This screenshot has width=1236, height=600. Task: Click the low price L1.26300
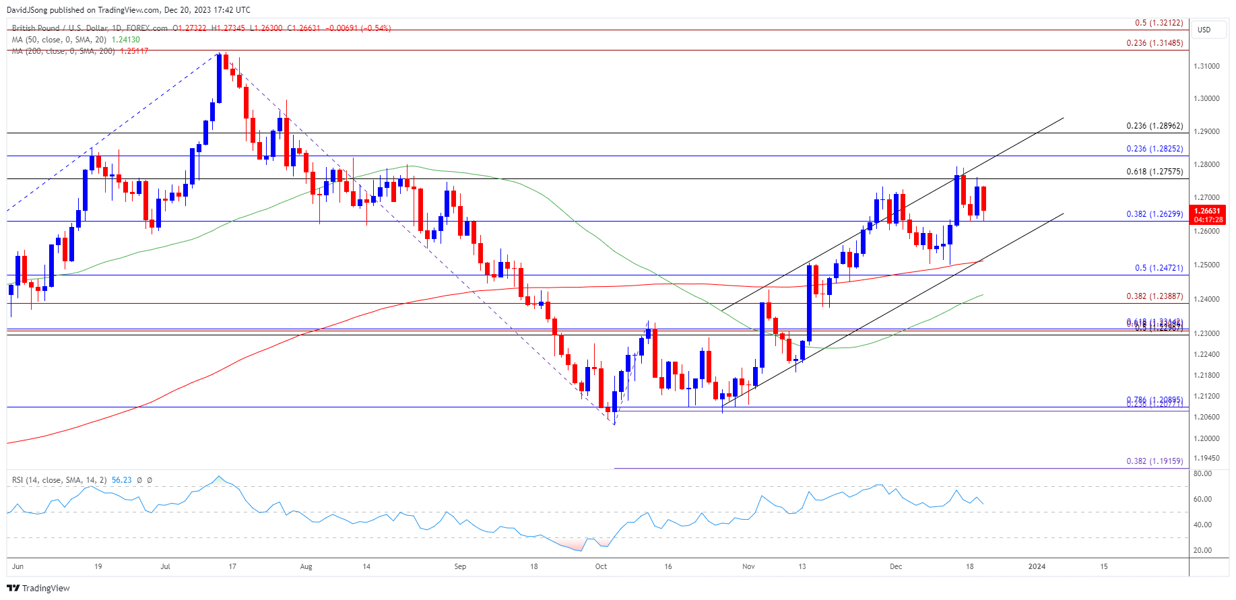pyautogui.click(x=266, y=28)
